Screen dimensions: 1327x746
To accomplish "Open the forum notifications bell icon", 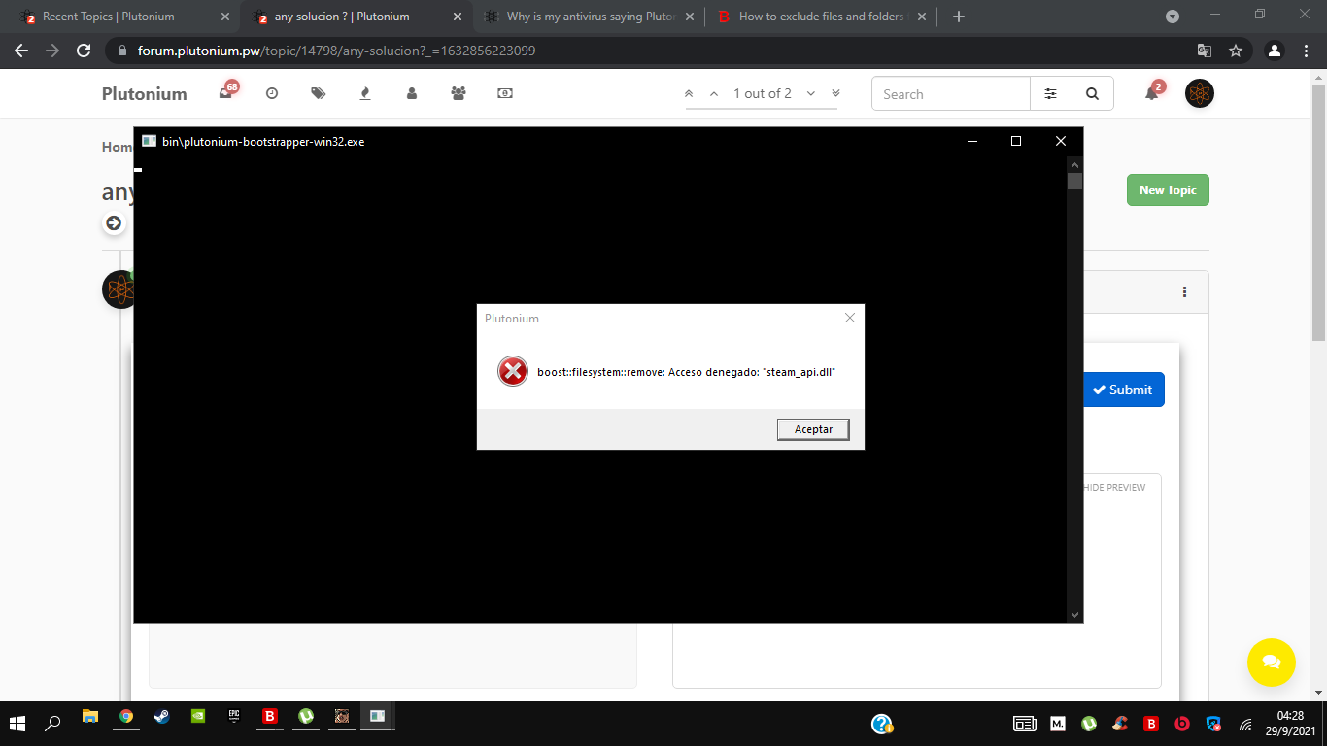I will click(1152, 94).
